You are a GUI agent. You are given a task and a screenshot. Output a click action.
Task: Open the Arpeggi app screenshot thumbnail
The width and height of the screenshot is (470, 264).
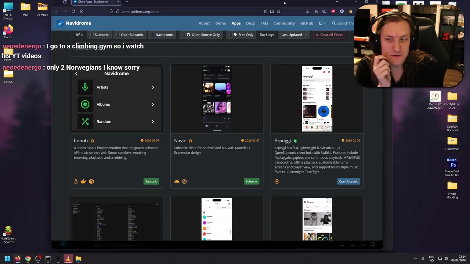tap(317, 99)
